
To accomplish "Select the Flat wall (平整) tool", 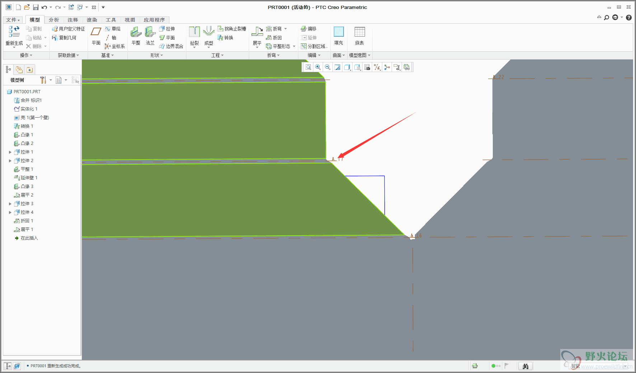I will pos(136,36).
